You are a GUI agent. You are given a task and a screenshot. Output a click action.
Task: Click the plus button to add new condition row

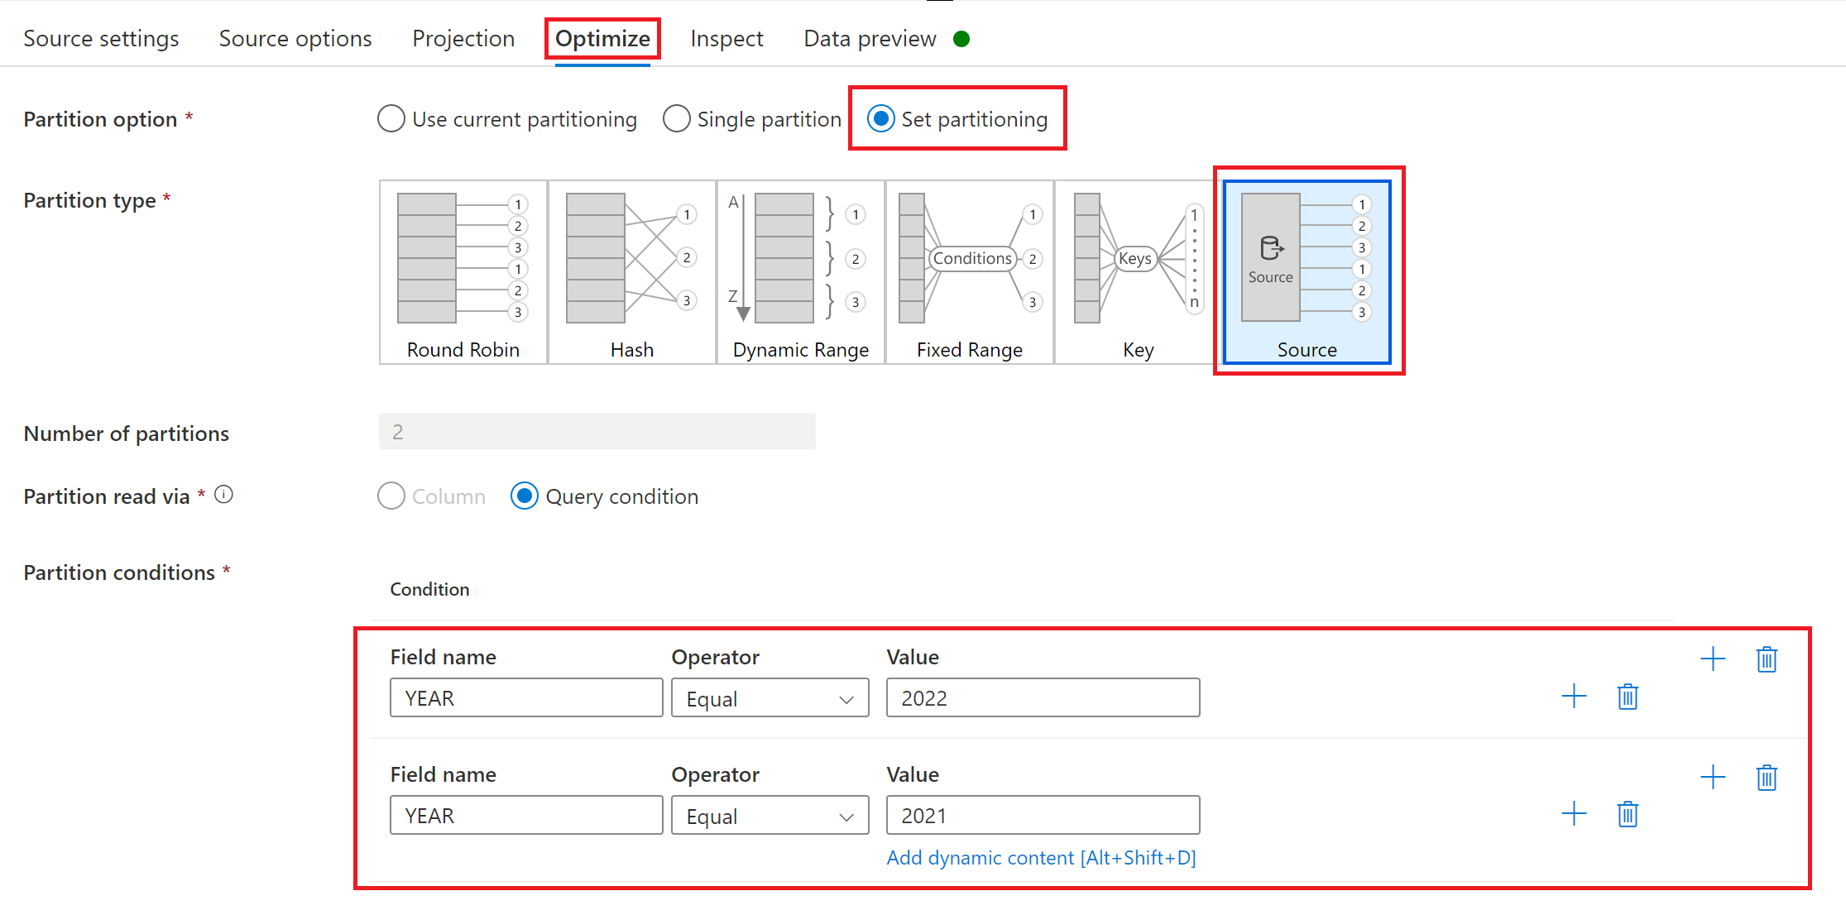1715,659
